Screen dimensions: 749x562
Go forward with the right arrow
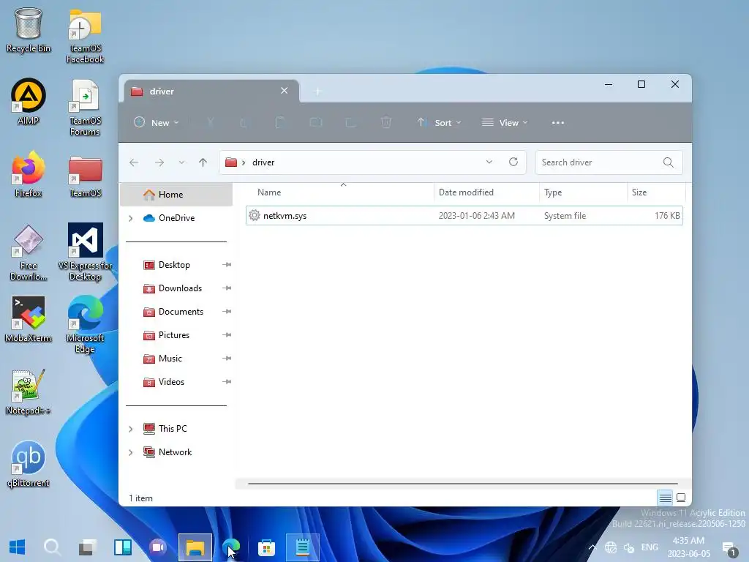pos(159,162)
